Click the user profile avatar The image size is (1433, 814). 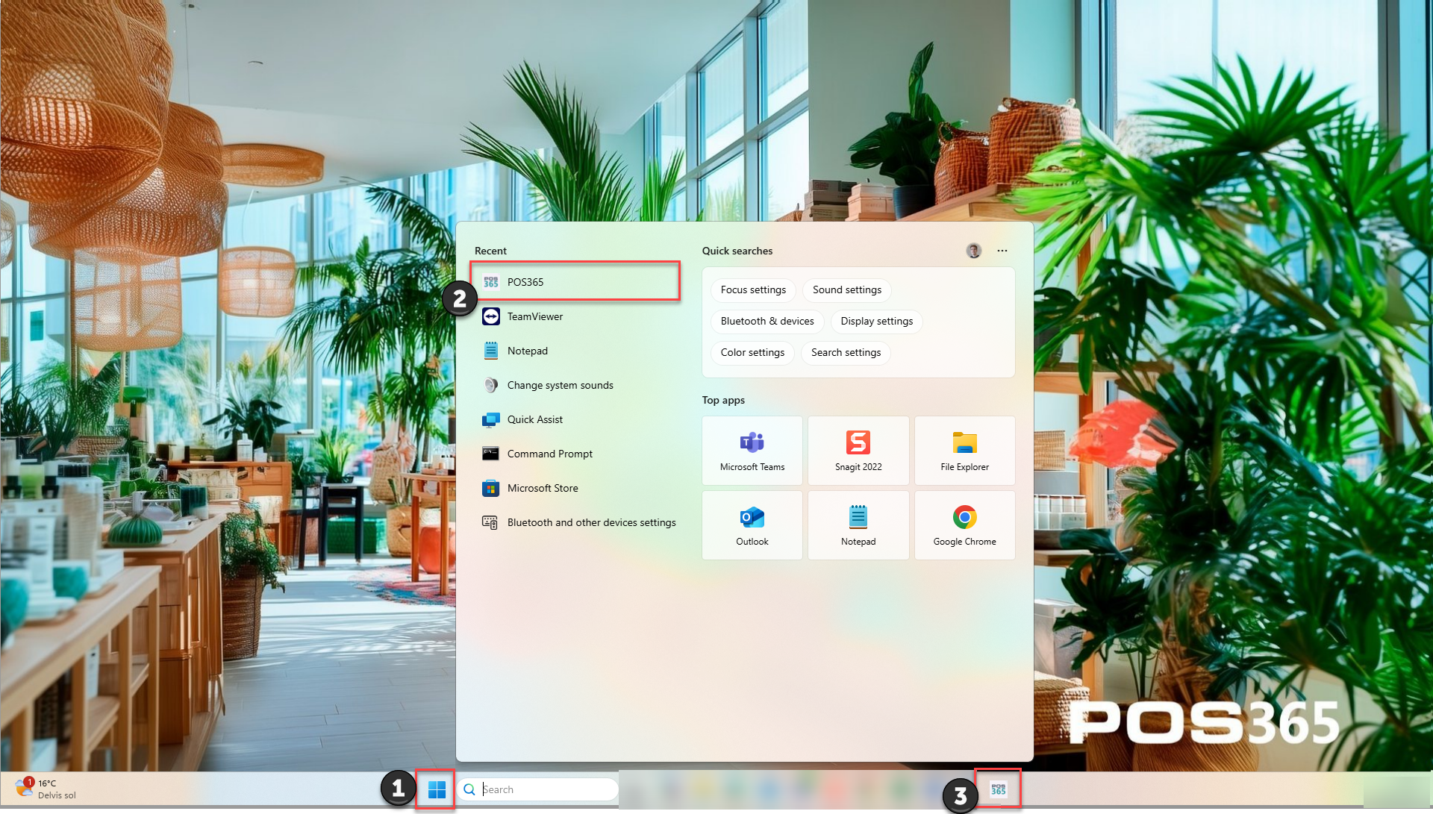coord(973,251)
